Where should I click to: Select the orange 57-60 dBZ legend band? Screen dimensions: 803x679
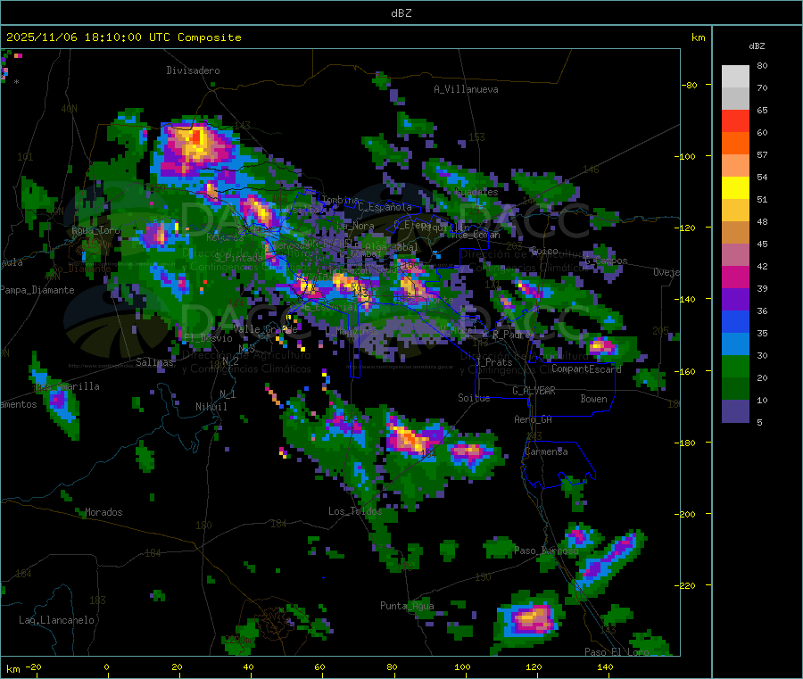pos(735,144)
